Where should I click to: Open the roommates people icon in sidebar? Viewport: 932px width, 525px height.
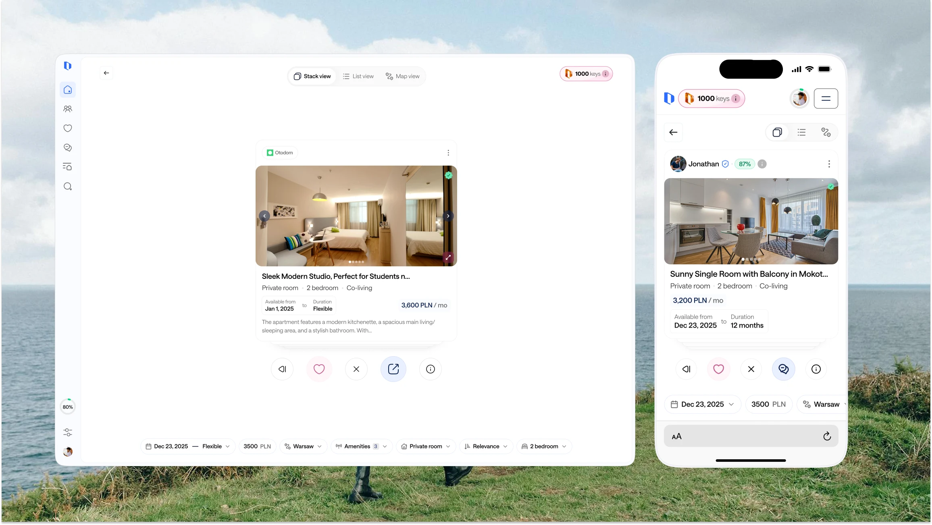coord(68,109)
